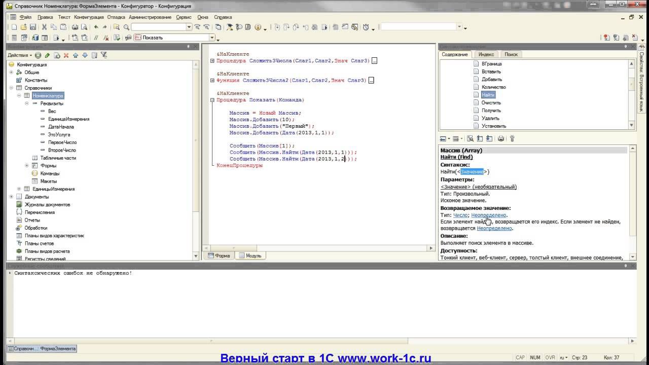Viewport: 649px width, 365px height.
Task: Click the Save (floppy disk) toolbar icon
Action: point(33,27)
